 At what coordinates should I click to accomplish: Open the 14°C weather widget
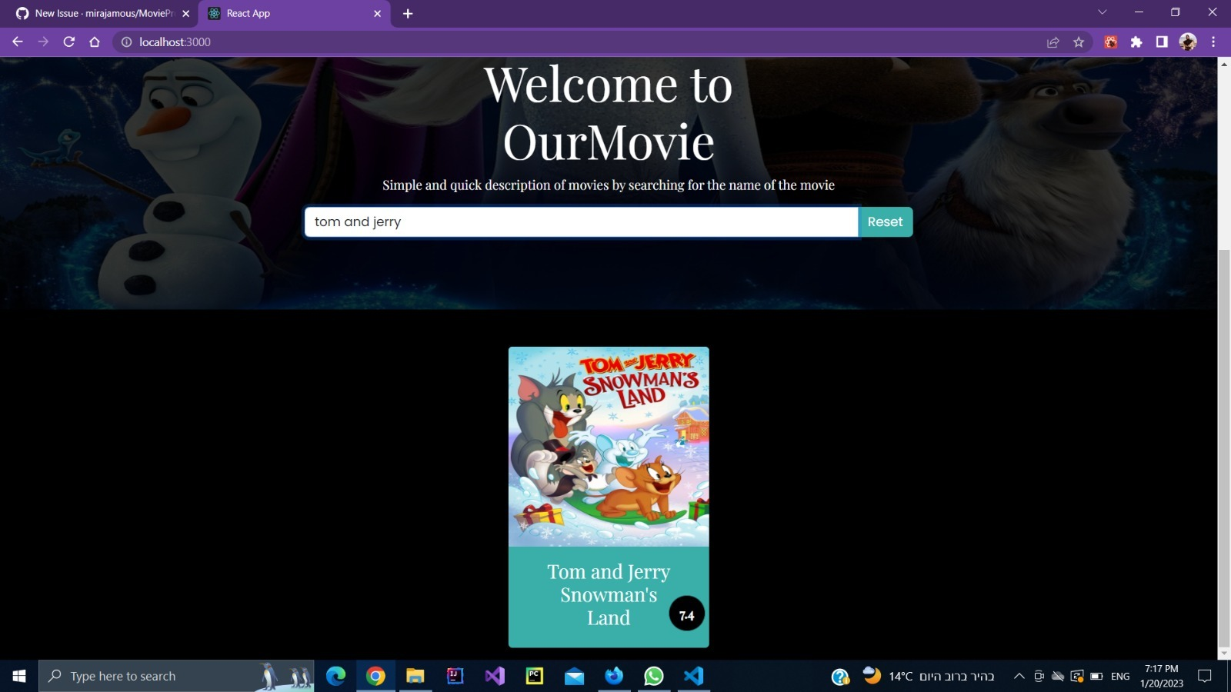(928, 676)
